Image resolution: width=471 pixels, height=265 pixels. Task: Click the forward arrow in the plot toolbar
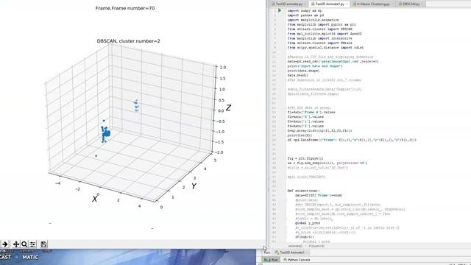[5, 244]
